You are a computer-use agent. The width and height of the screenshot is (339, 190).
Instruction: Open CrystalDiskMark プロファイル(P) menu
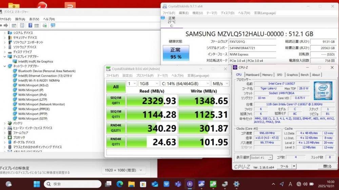pos(145,76)
